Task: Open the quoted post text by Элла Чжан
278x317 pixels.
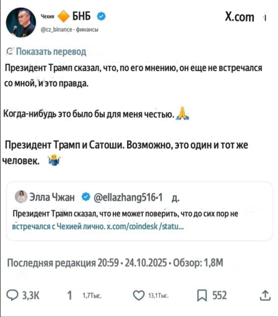Action: pos(125,214)
